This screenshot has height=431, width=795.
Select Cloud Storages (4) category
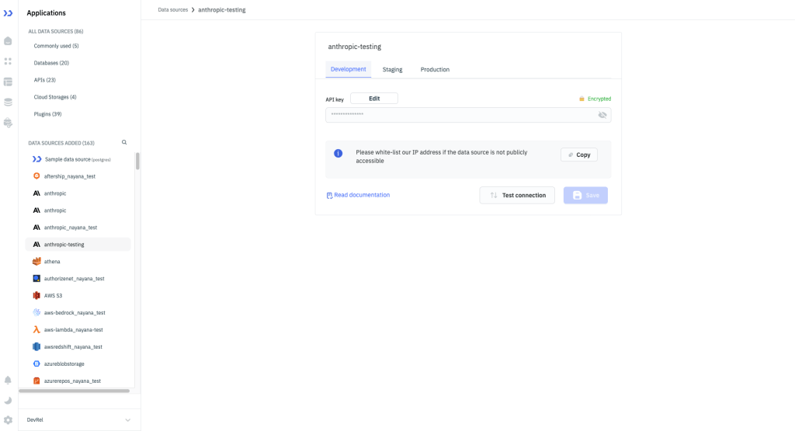click(55, 97)
